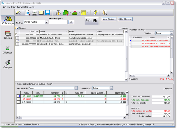Viewport: 177px width, 129px height.
Task: Click the 'Compra parcelada em 5x - Demo' group cell
Action: coord(110,35)
